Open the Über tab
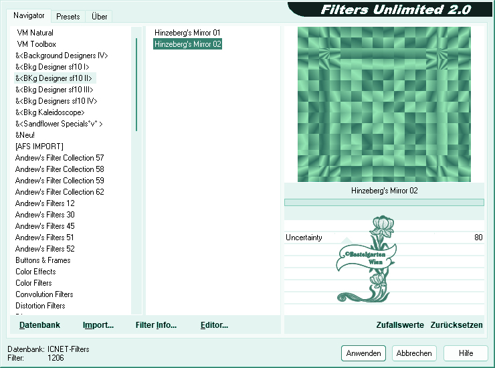495x368 pixels. (99, 17)
